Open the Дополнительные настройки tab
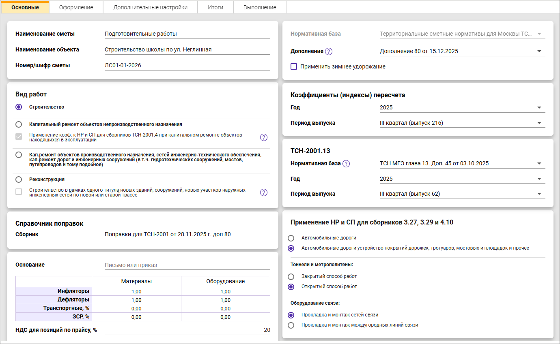560x344 pixels. coord(150,7)
